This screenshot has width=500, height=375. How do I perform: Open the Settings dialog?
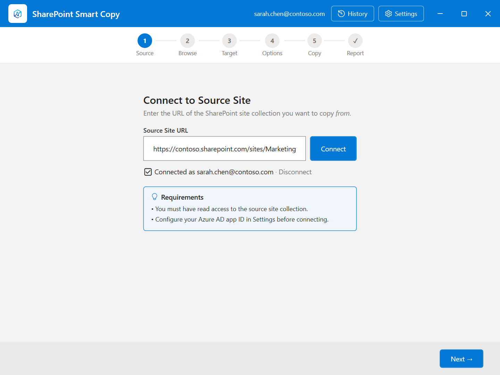(401, 14)
